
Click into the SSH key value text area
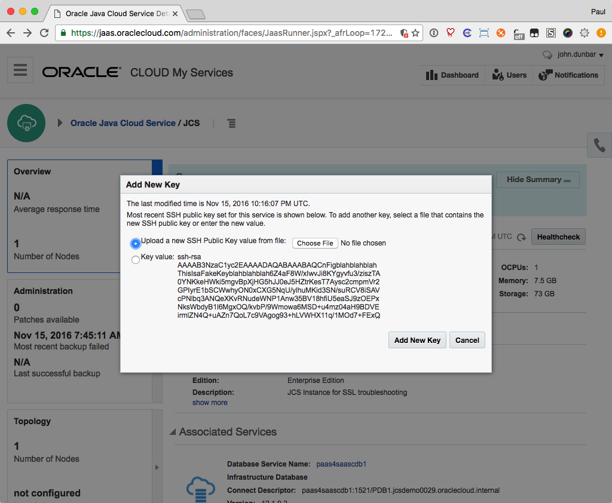279,286
